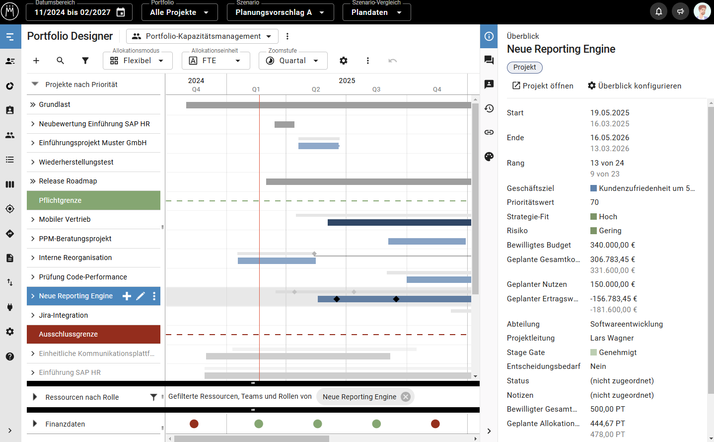Screen dimensions: 714x442
Task: Open Allokationsmodus dropdown Flexibel
Action: [x=138, y=61]
